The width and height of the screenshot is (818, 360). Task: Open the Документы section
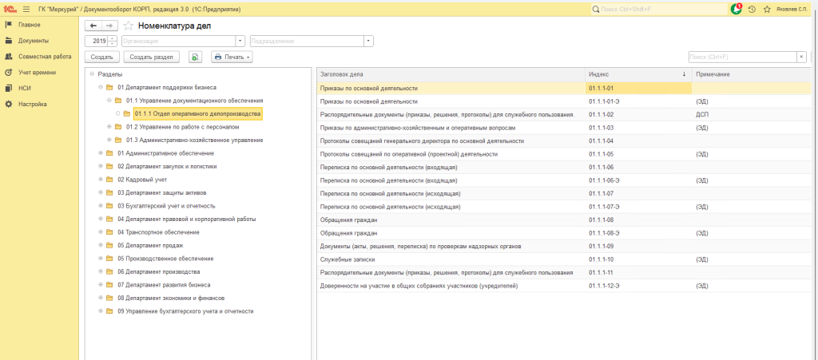pos(34,41)
